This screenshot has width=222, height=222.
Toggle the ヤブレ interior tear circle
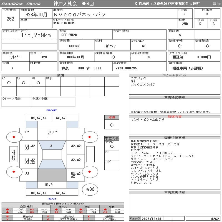[112, 146]
